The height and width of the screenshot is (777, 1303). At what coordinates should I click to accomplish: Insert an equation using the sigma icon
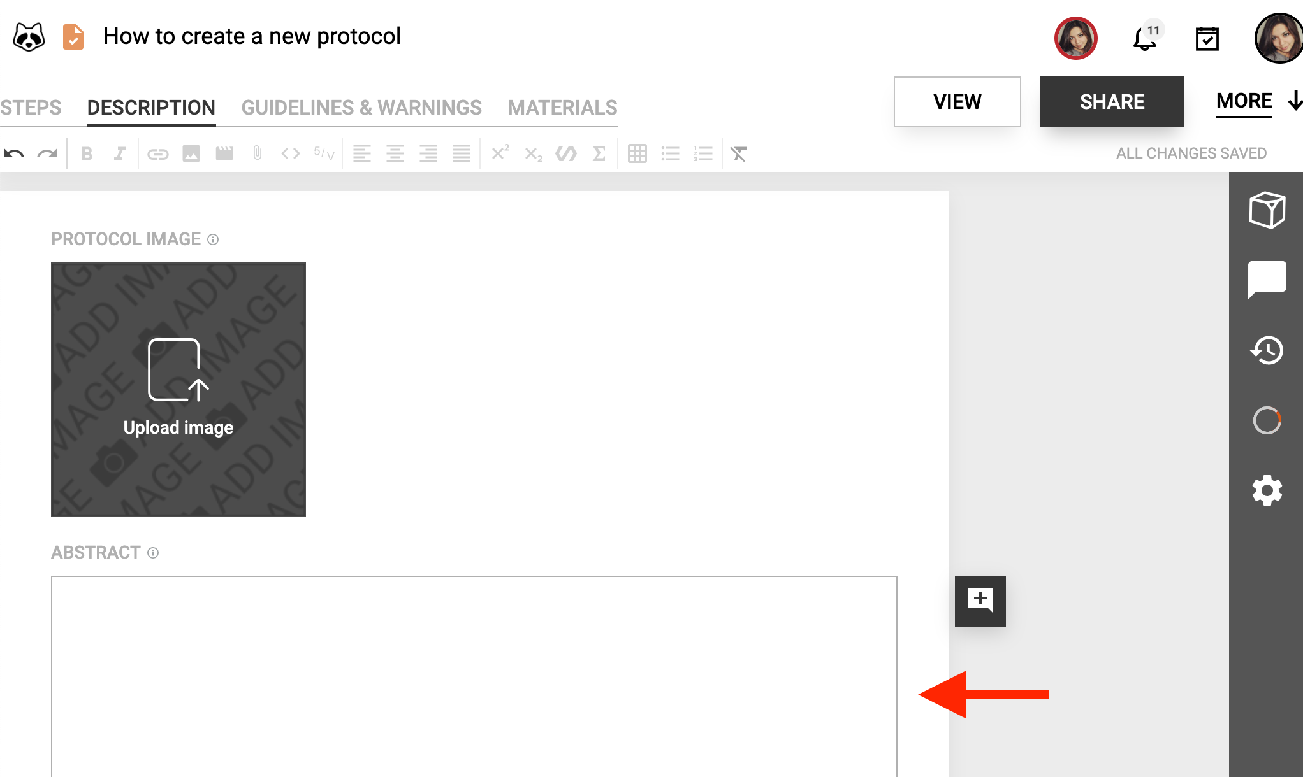599,153
